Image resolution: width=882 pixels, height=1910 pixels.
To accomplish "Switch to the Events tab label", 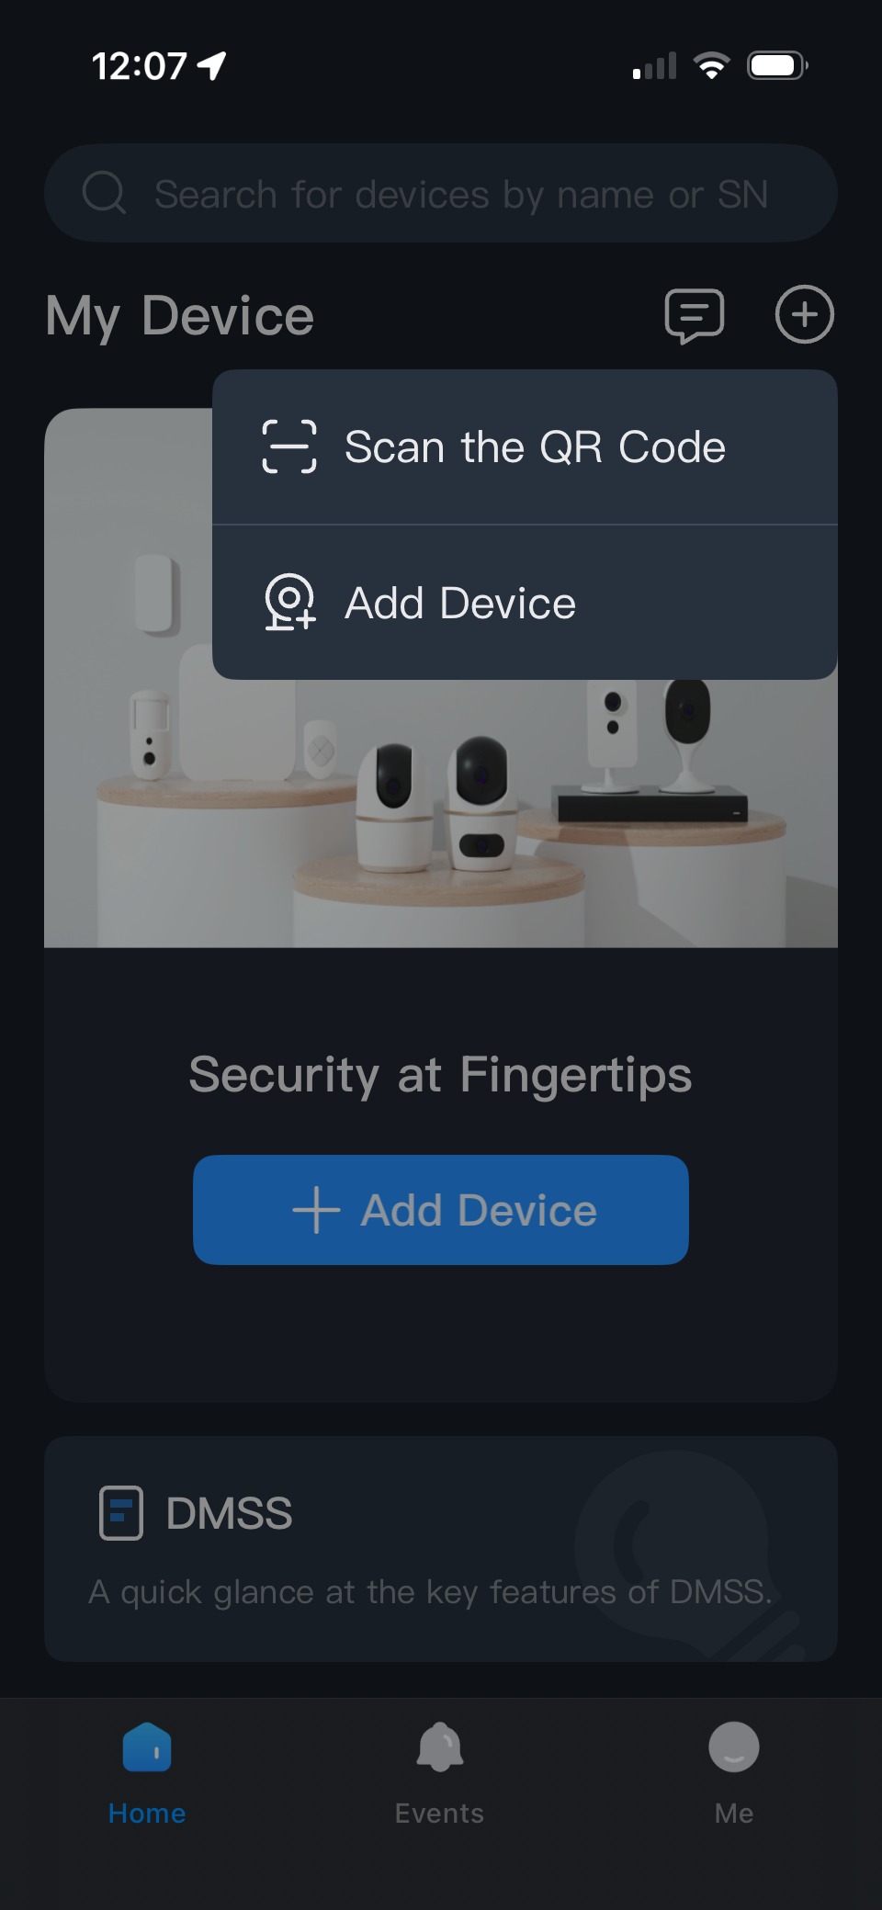I will (x=439, y=1814).
